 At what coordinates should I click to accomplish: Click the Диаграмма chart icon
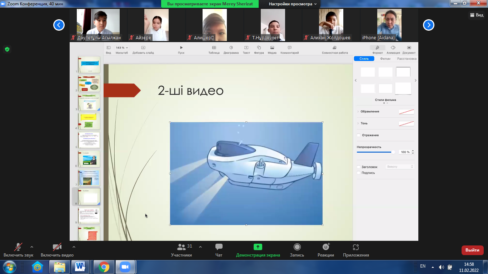[231, 47]
